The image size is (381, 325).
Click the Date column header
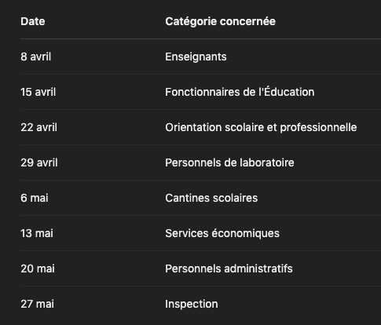[33, 21]
